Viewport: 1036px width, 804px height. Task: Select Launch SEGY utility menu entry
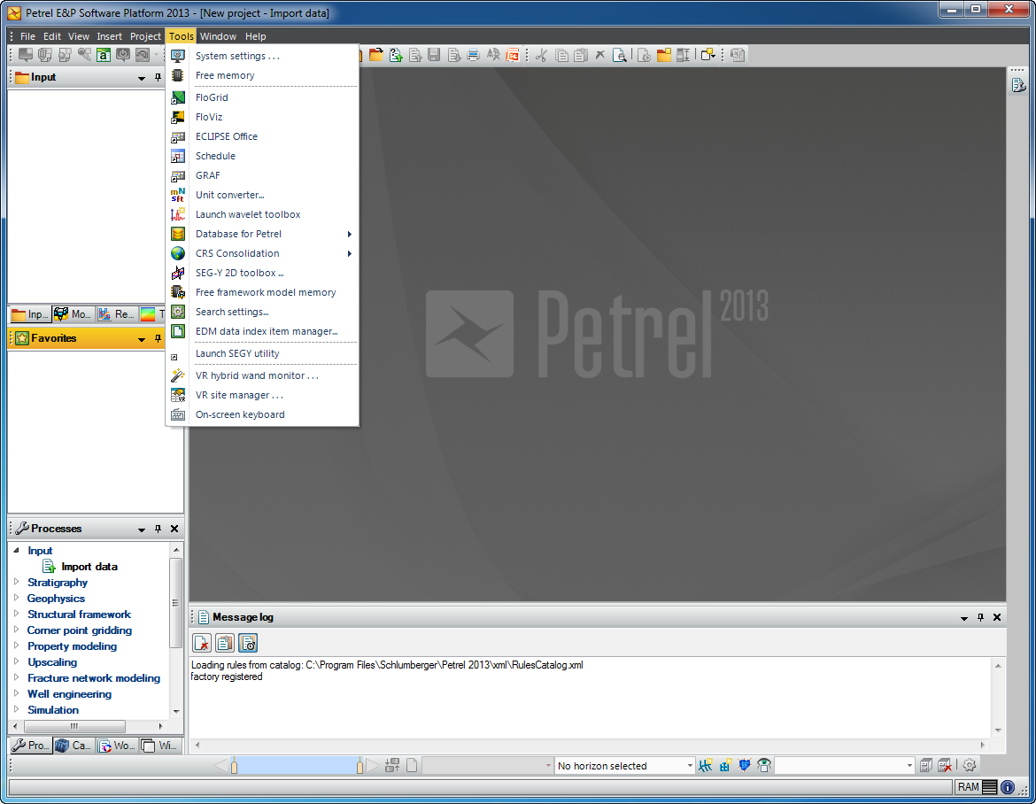tap(262, 353)
